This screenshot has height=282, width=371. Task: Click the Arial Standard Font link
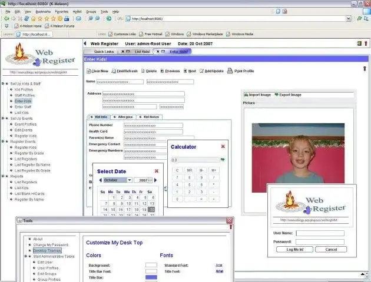[x=219, y=265]
